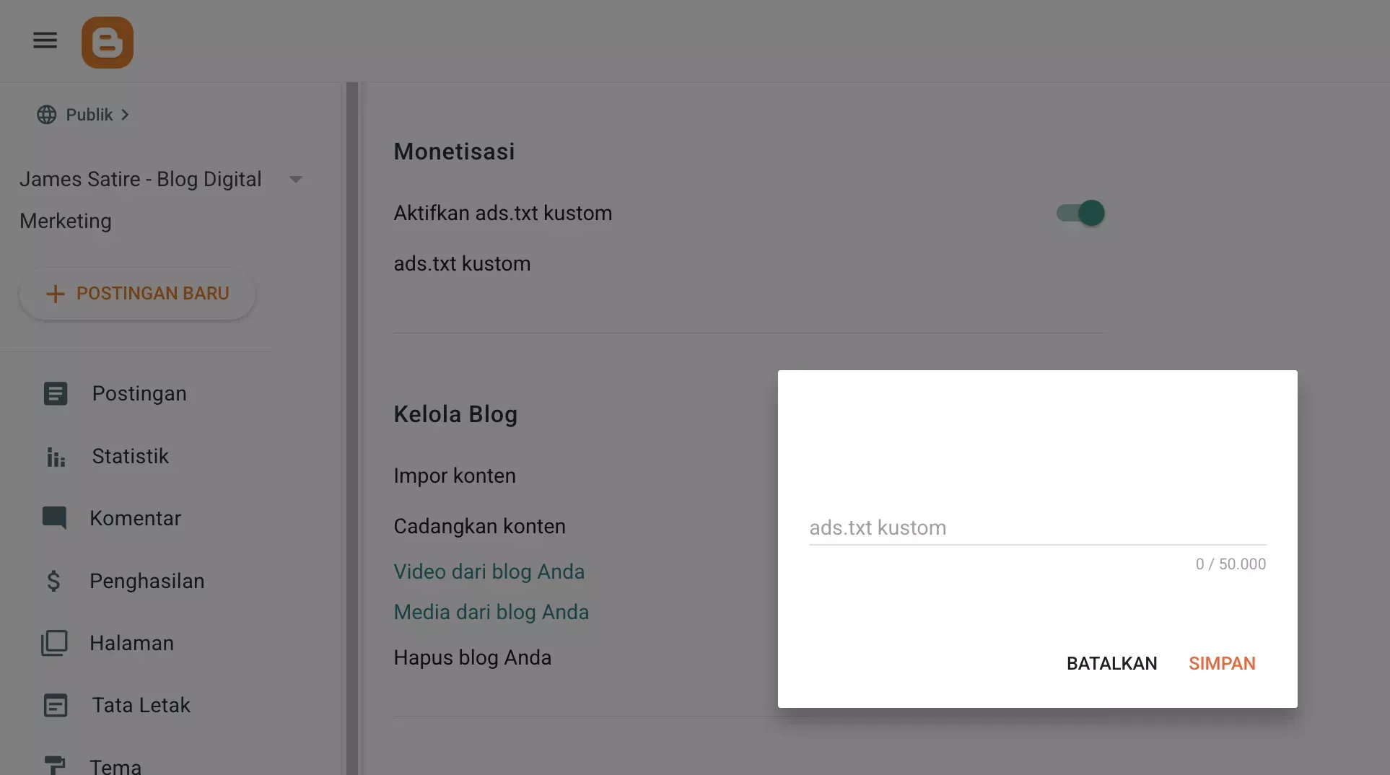Select Impor konten option
Image resolution: width=1390 pixels, height=775 pixels.
pos(455,476)
